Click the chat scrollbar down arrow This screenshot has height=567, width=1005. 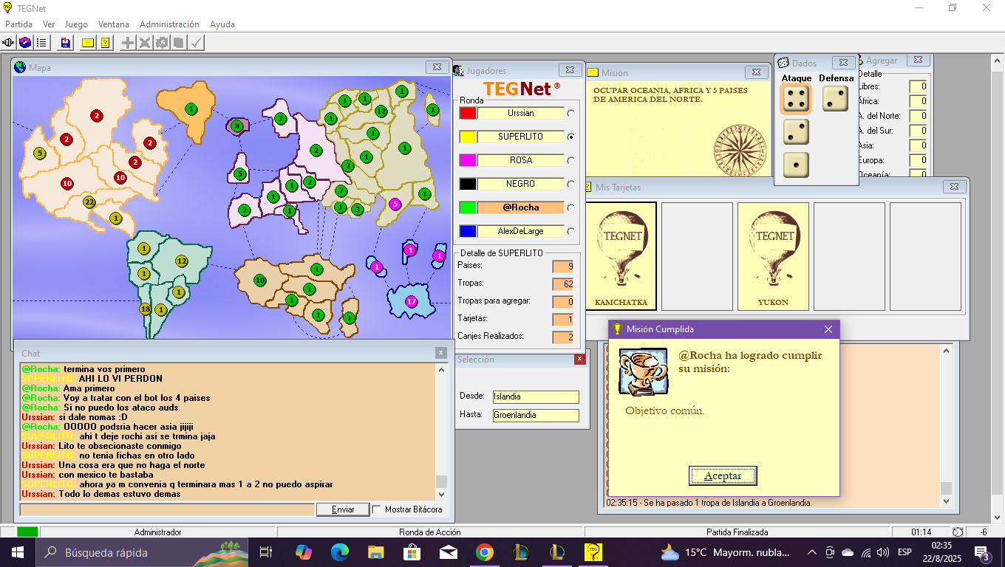[x=441, y=495]
